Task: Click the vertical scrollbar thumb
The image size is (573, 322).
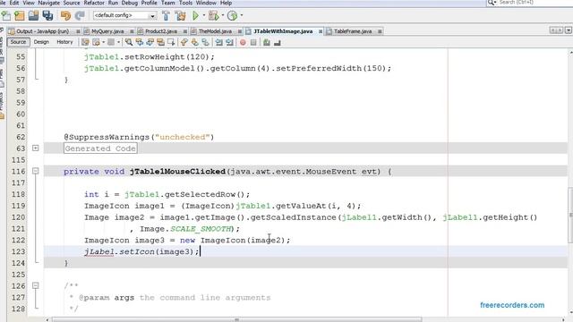Action: [570, 216]
